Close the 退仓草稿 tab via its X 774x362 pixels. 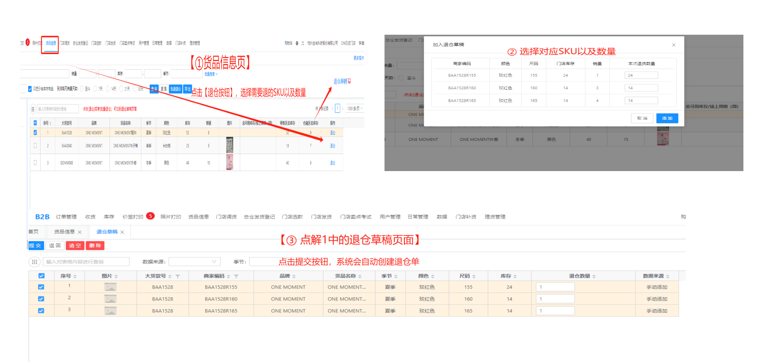[122, 232]
